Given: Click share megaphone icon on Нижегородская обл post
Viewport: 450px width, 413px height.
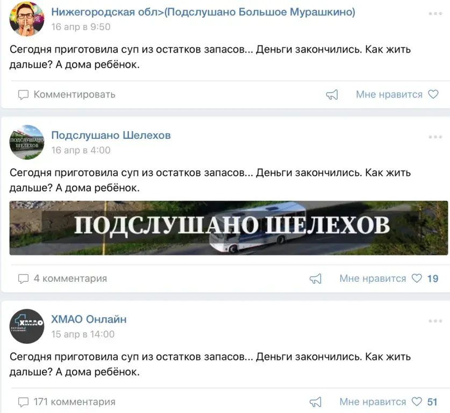Looking at the screenshot, I should [332, 95].
